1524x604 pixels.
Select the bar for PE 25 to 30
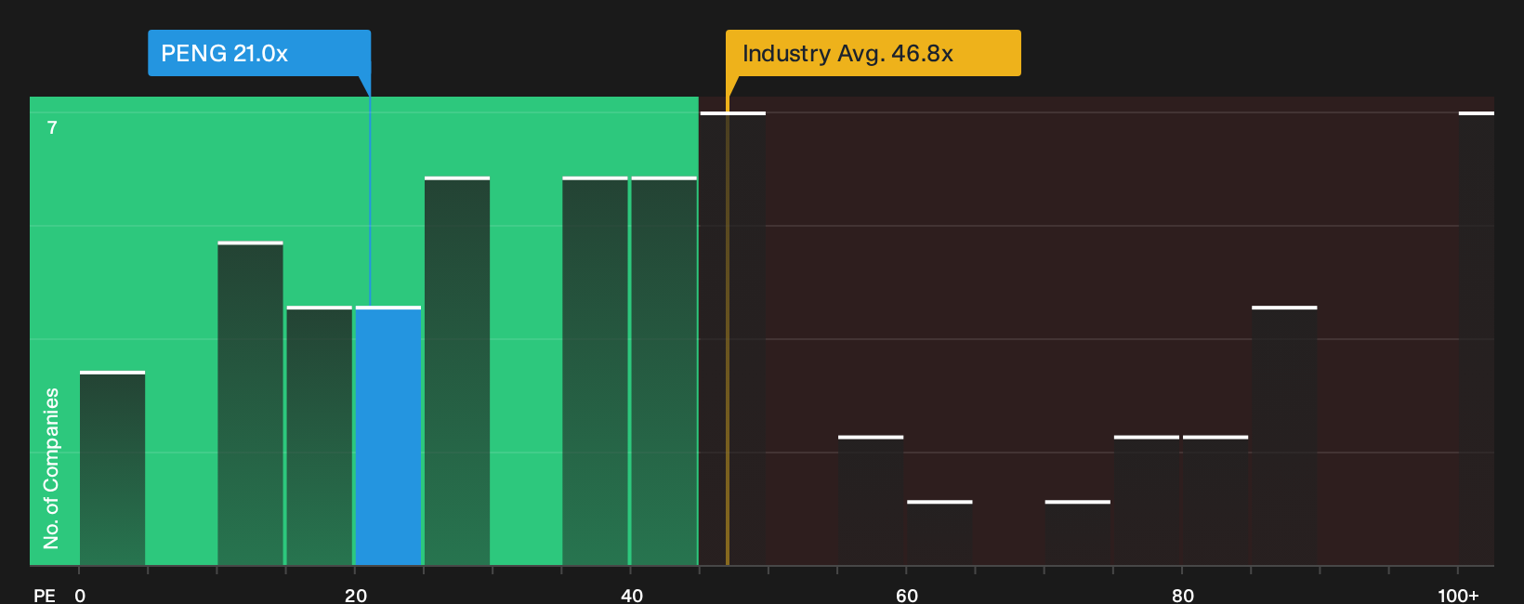457,371
